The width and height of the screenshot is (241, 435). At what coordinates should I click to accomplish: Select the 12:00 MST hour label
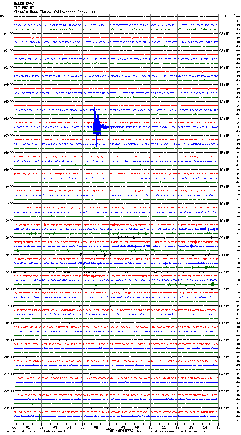(9, 221)
